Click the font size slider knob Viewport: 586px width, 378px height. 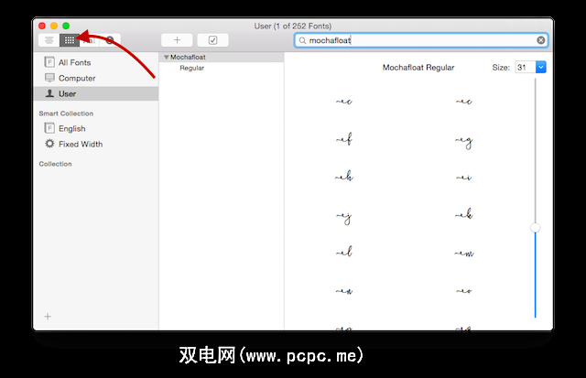[x=535, y=228]
